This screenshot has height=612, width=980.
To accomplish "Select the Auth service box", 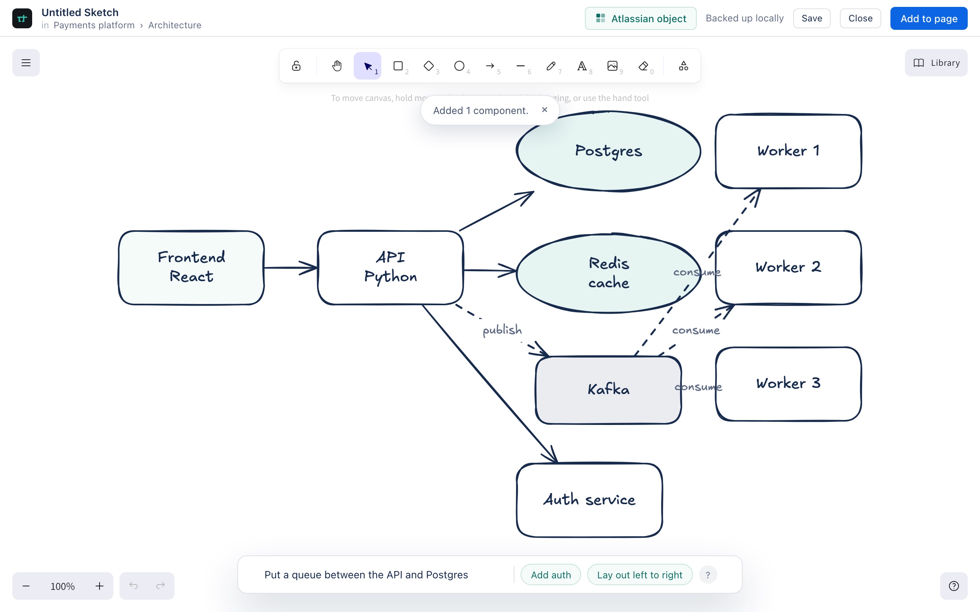I will [590, 500].
